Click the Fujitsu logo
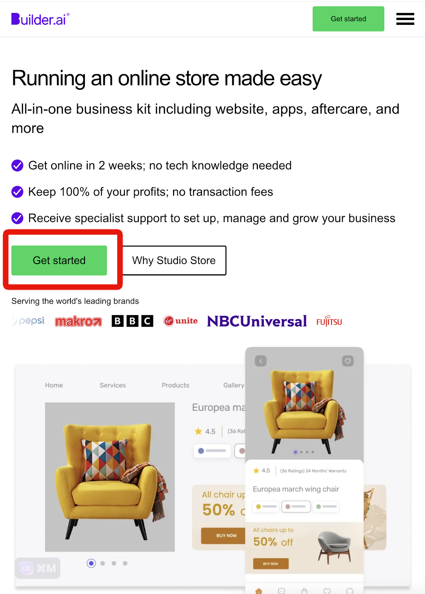This screenshot has height=594, width=425. (x=329, y=321)
